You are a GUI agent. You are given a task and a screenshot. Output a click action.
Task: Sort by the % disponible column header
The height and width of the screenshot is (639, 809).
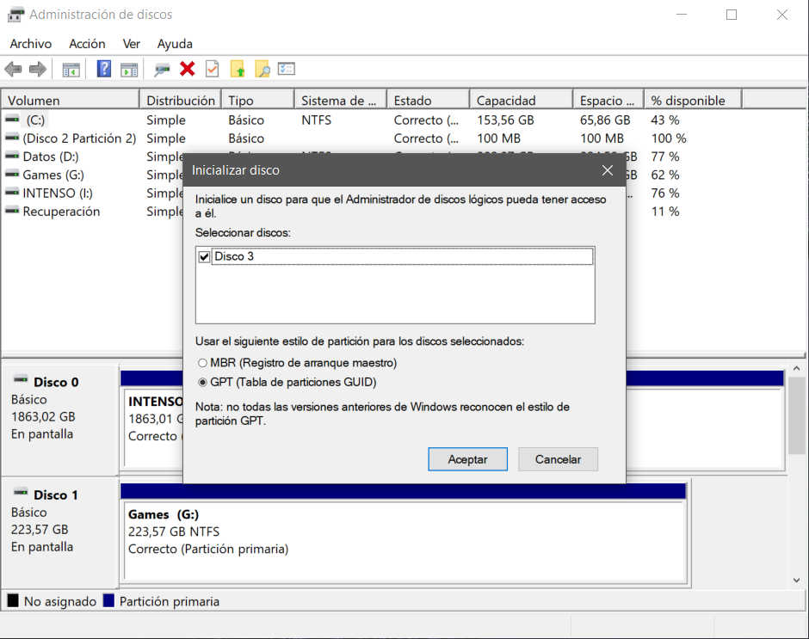(693, 100)
